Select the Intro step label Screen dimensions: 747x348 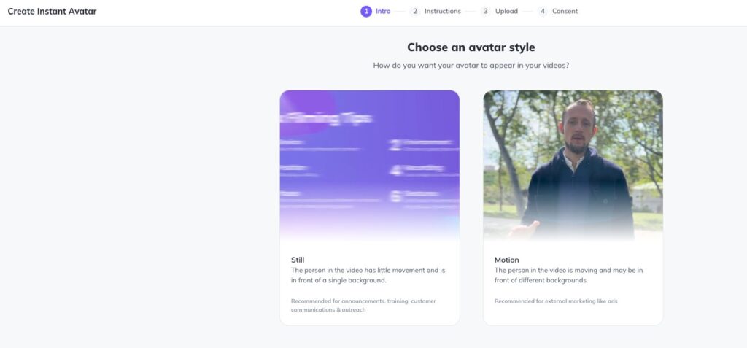point(383,12)
